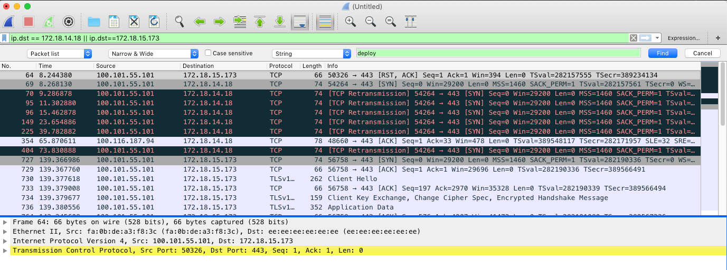Sort by the Info column header
Screen dimensions: 727x270
pos(513,66)
